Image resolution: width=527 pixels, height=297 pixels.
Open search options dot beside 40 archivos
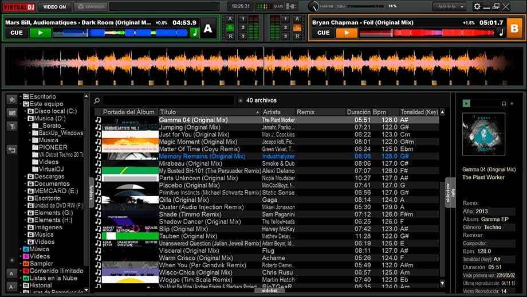[241, 100]
